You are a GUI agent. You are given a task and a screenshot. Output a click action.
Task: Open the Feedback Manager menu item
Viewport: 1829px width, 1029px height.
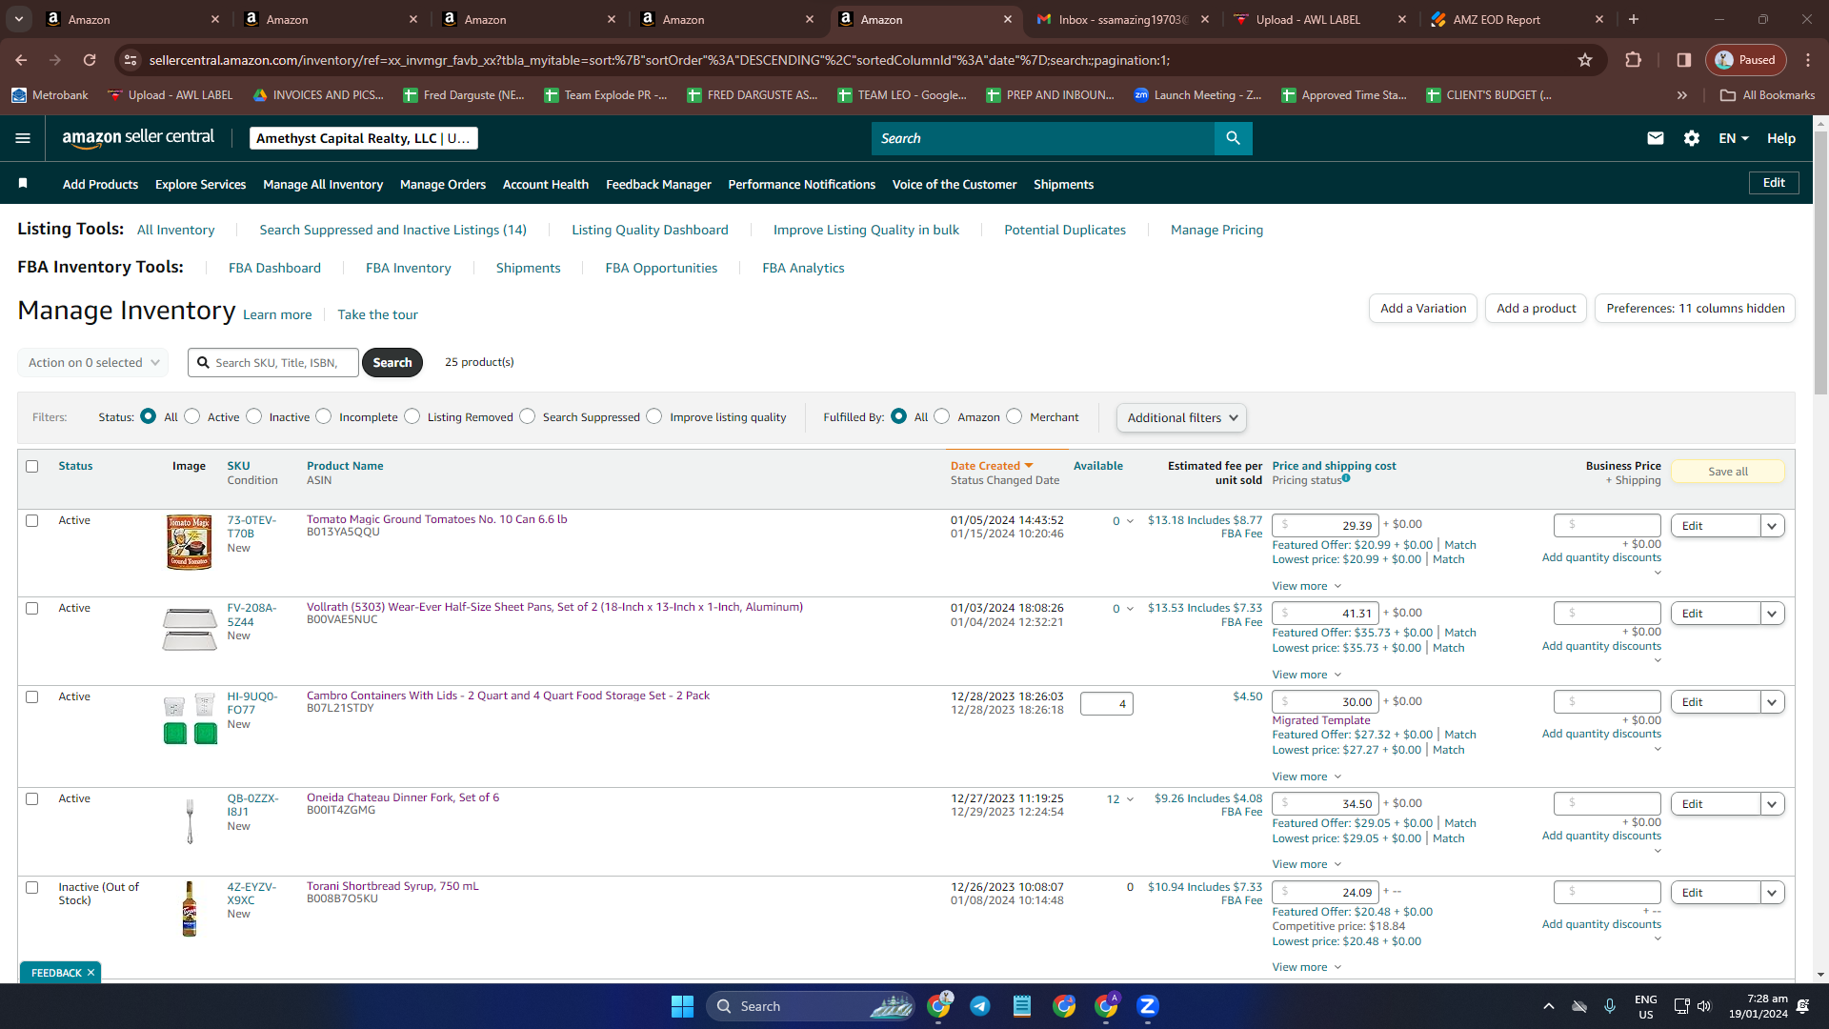click(658, 185)
